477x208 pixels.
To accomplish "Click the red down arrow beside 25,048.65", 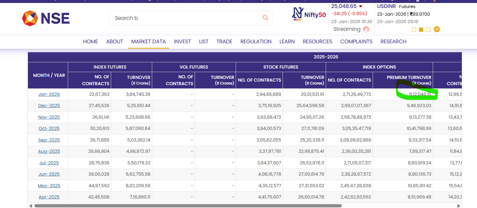I will coord(361,6).
